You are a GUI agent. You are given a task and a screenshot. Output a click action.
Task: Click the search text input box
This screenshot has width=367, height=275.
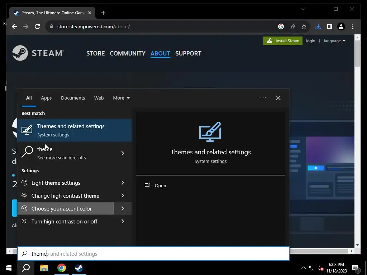(153, 254)
